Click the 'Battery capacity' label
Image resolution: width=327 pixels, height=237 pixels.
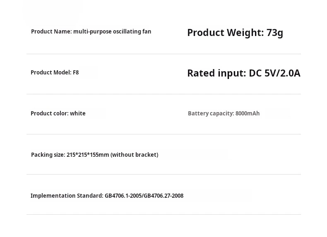[x=211, y=113]
